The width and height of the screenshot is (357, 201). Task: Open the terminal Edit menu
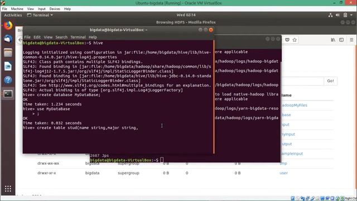click(37, 37)
